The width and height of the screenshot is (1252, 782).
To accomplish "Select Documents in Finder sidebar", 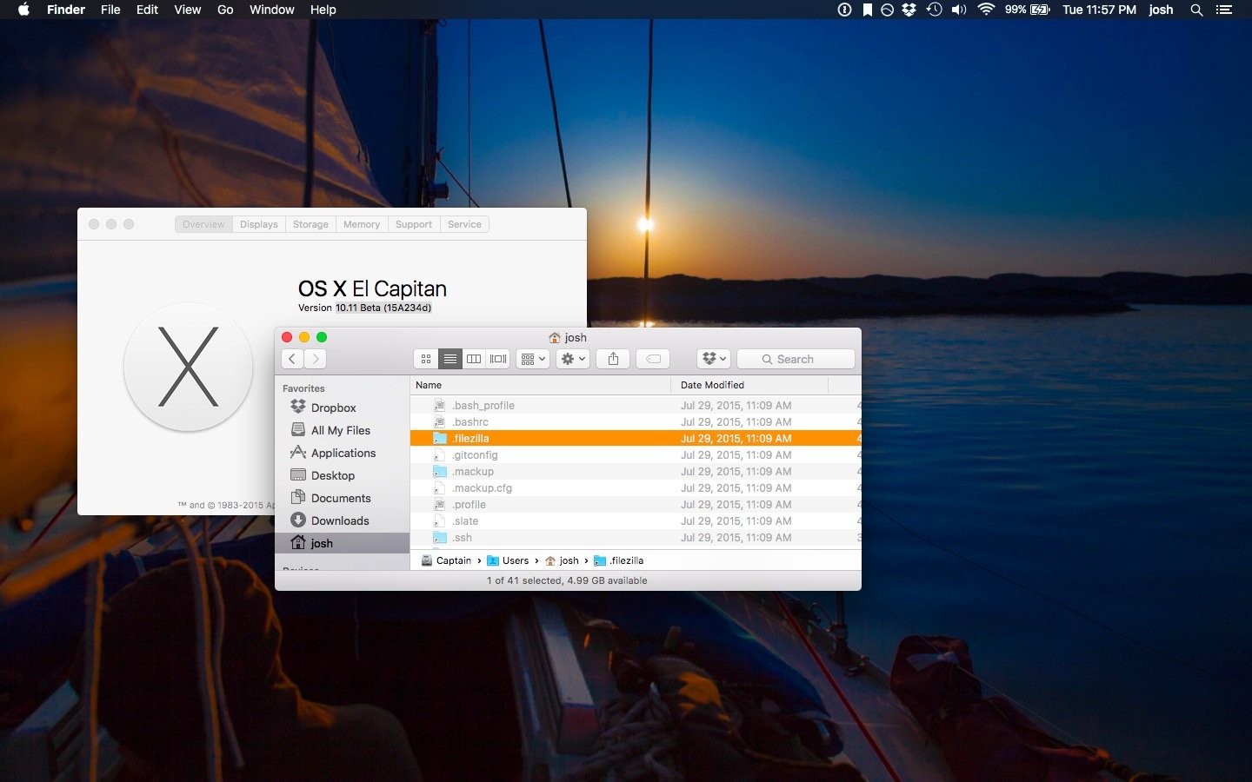I will [342, 498].
